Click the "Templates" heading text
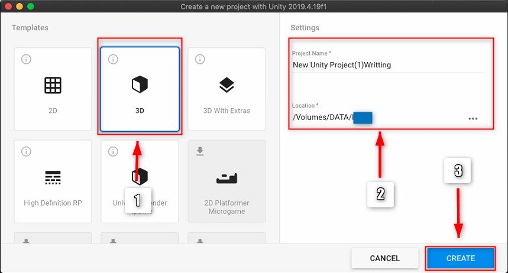Viewport: 508px width, 273px height. point(30,28)
